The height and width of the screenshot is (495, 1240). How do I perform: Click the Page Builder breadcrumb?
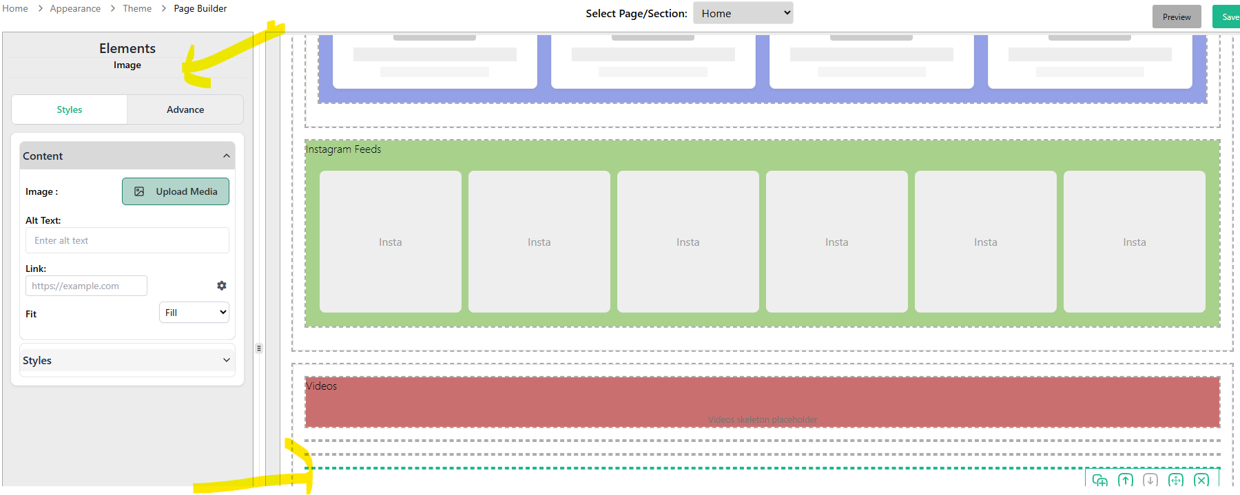(x=200, y=8)
